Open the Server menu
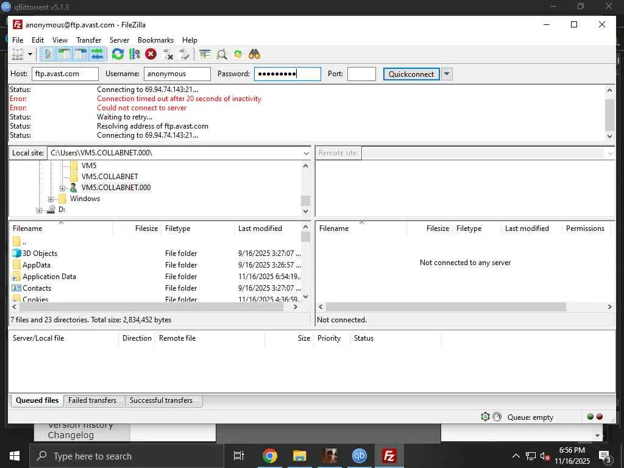The height and width of the screenshot is (468, 624). (x=119, y=40)
